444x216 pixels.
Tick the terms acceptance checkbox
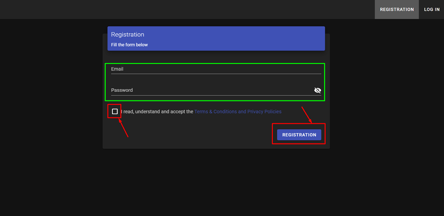coord(115,111)
